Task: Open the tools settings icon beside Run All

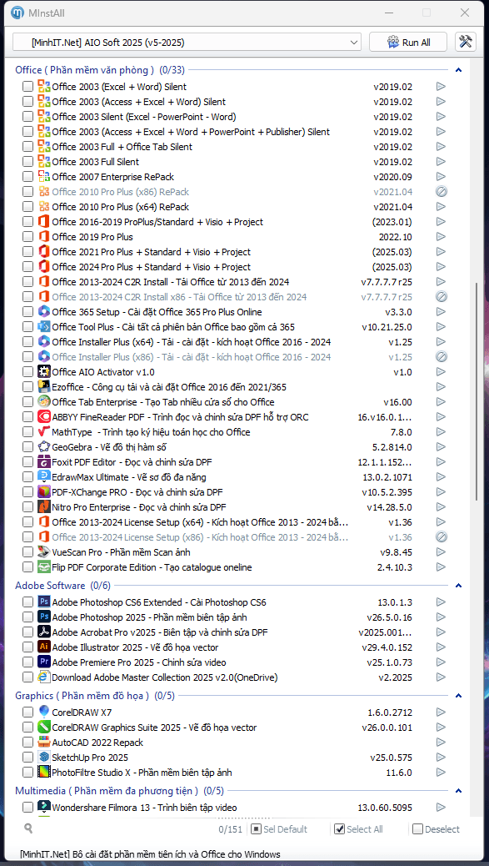Action: [x=466, y=42]
